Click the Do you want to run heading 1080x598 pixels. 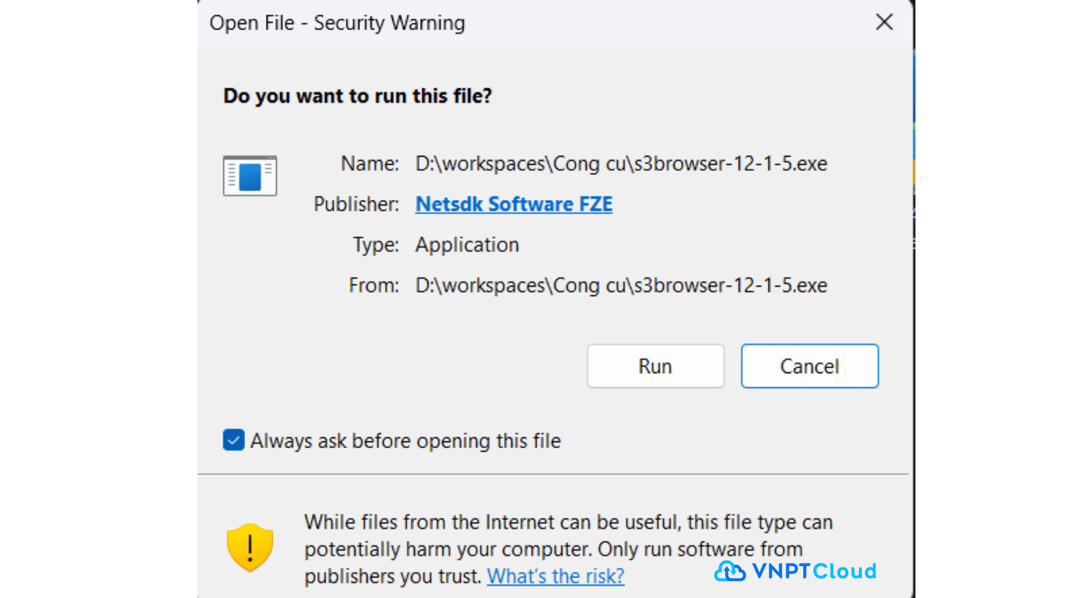357,96
